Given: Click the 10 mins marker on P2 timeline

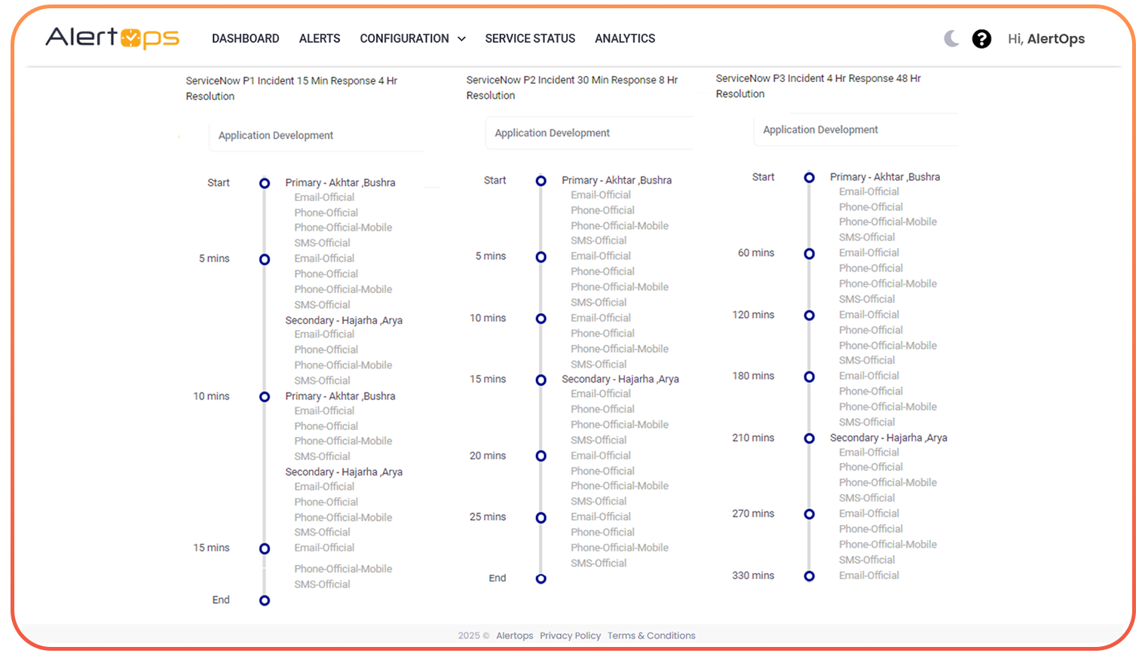Looking at the screenshot, I should pos(541,319).
